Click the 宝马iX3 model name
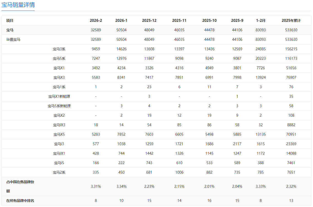The height and width of the screenshot is (207, 313). tap(59, 125)
